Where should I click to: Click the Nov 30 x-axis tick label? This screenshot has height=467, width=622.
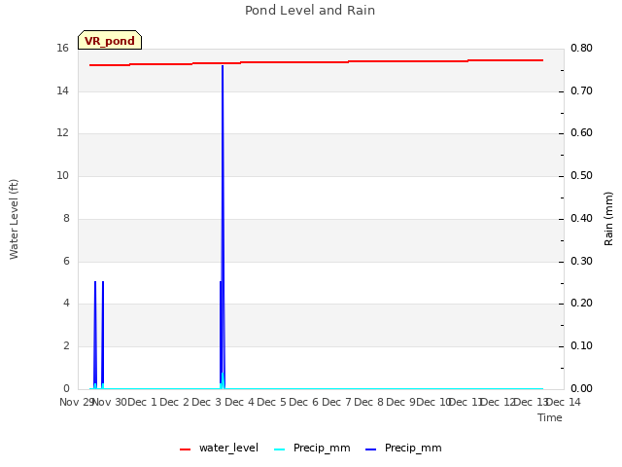(x=110, y=402)
